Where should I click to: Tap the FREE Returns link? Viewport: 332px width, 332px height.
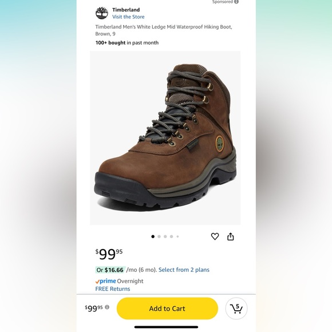pos(113,289)
